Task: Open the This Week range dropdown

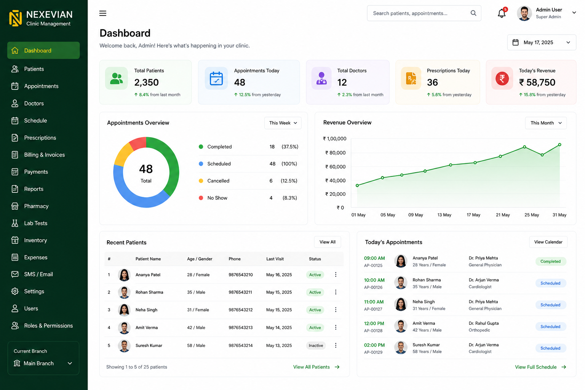Action: click(283, 123)
